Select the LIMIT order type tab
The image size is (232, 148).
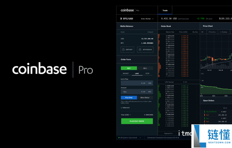click(x=137, y=73)
